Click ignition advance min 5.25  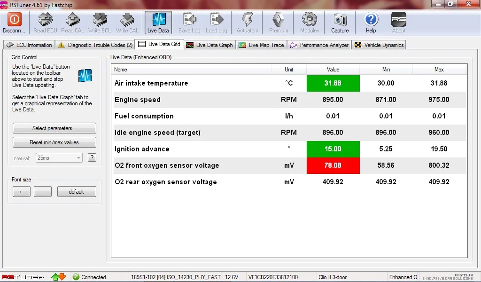(x=386, y=149)
